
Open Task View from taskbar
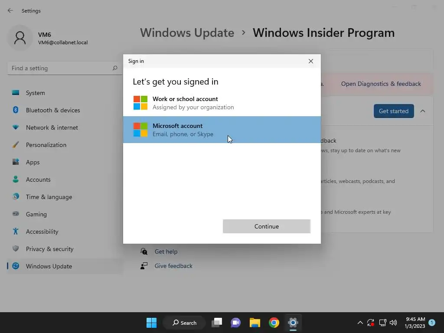217,323
